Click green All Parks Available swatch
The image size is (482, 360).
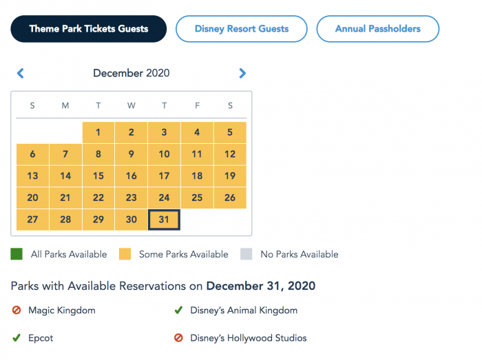tap(17, 254)
